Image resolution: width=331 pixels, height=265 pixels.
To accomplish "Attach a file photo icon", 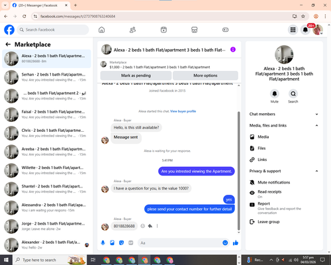I will pyautogui.click(x=112, y=243).
